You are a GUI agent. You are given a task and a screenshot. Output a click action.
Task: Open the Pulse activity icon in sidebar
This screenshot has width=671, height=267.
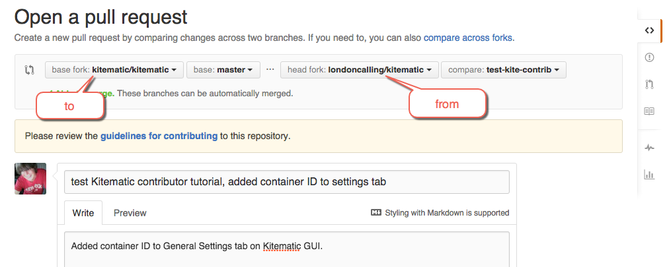coord(649,148)
